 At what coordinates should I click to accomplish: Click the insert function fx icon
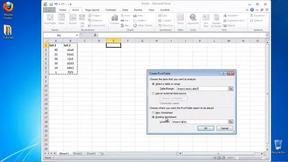coord(95,35)
